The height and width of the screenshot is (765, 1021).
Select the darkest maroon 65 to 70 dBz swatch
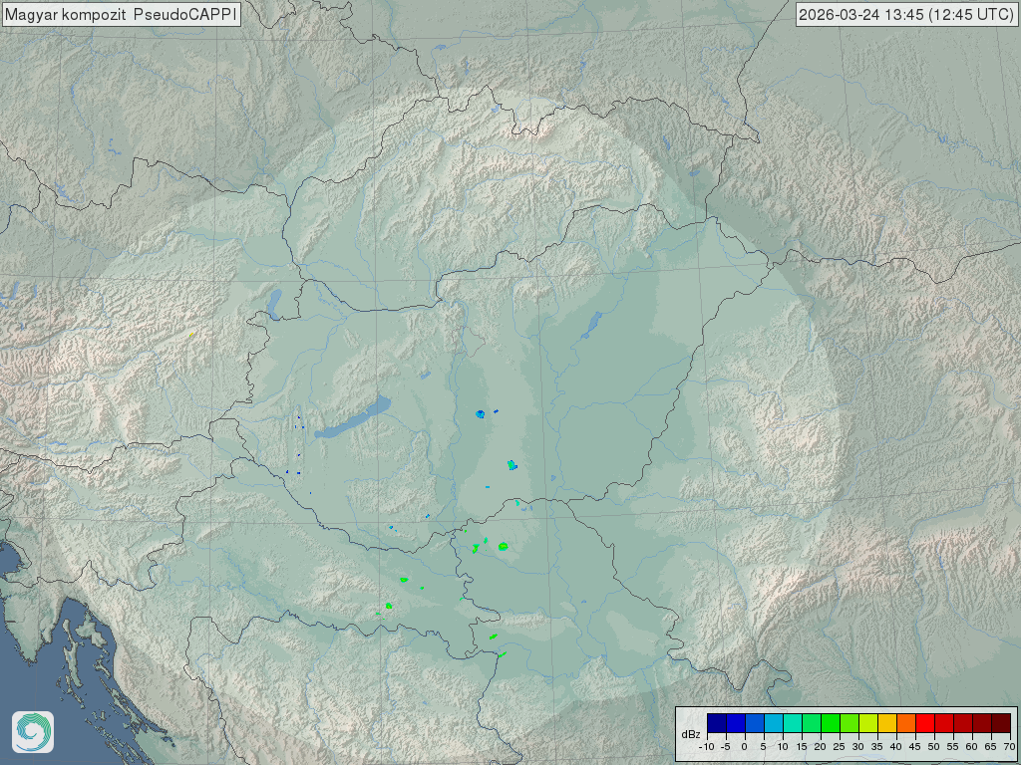coord(1000,723)
